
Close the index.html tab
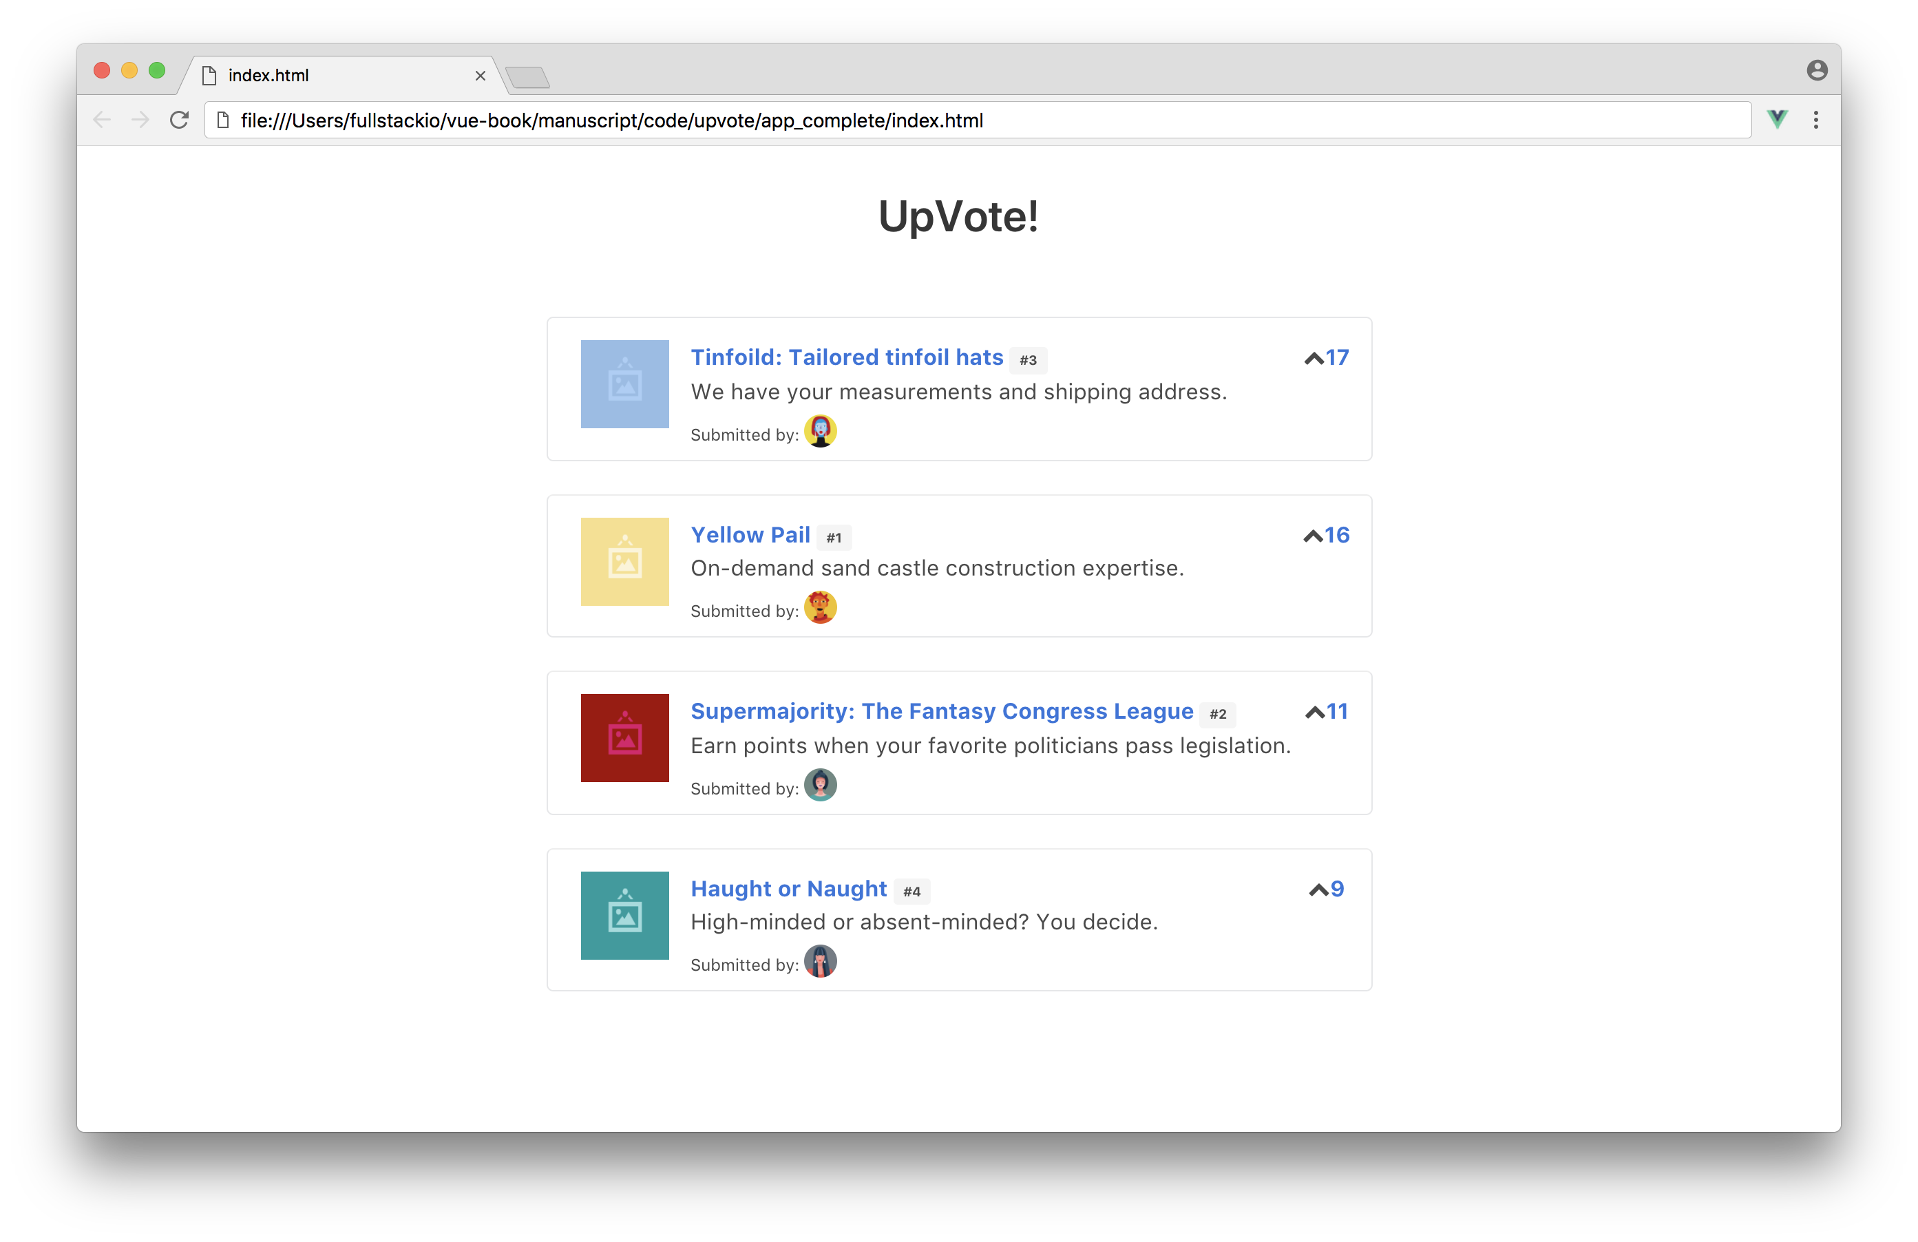(x=481, y=76)
